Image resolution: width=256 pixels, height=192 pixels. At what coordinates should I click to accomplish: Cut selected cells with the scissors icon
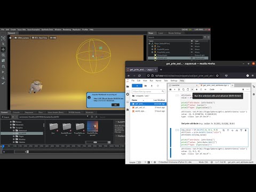click(x=179, y=90)
